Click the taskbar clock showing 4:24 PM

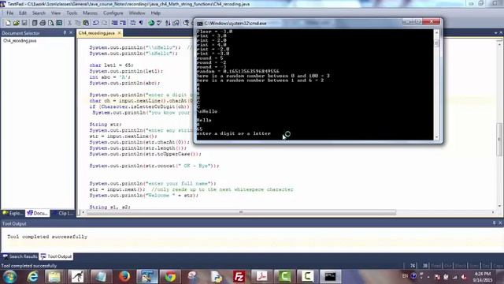pos(482,277)
